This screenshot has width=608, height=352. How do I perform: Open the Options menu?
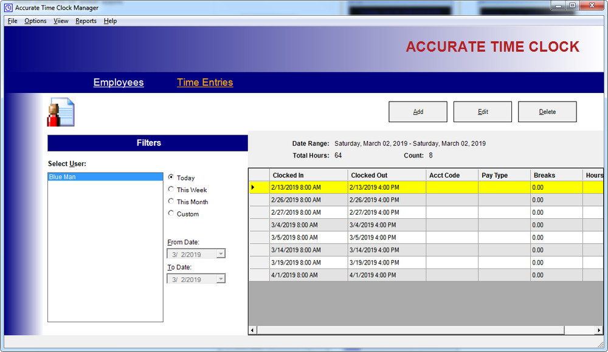click(35, 21)
